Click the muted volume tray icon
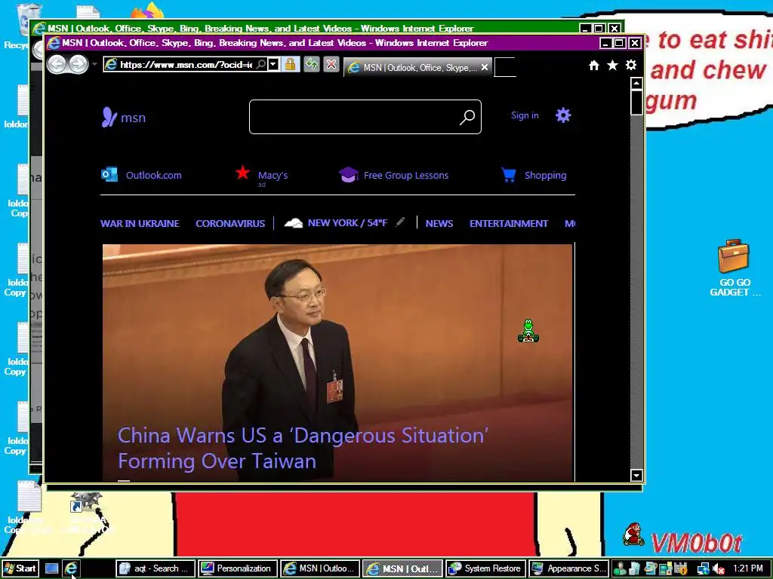The height and width of the screenshot is (579, 773). coord(719,569)
